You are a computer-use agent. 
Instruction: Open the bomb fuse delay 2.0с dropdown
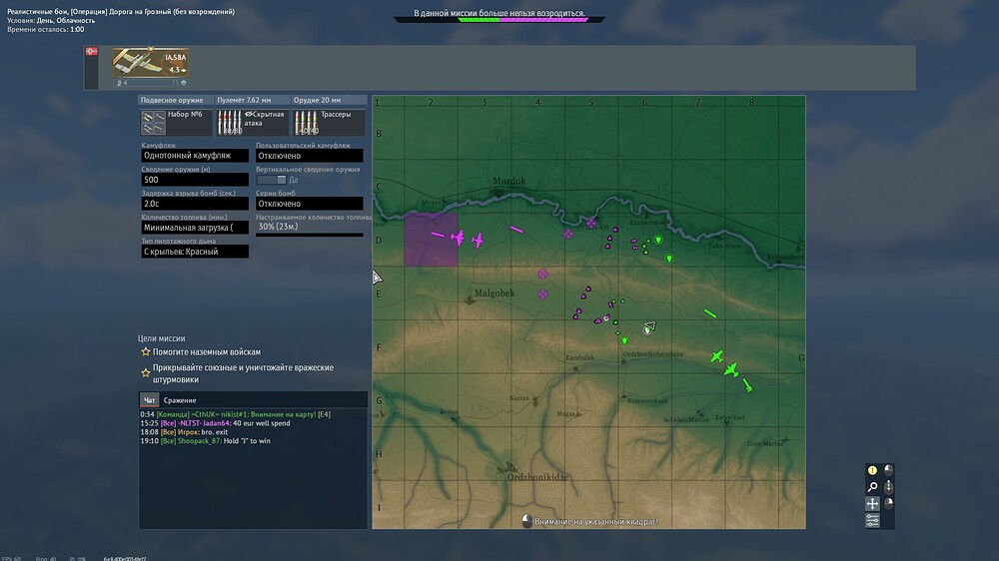[x=195, y=204]
